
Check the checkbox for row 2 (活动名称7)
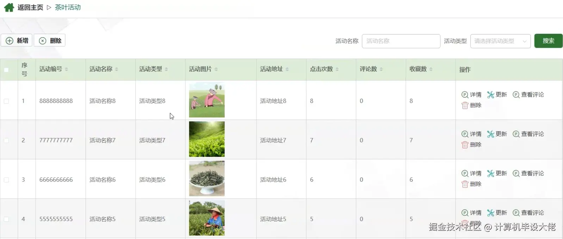click(6, 141)
